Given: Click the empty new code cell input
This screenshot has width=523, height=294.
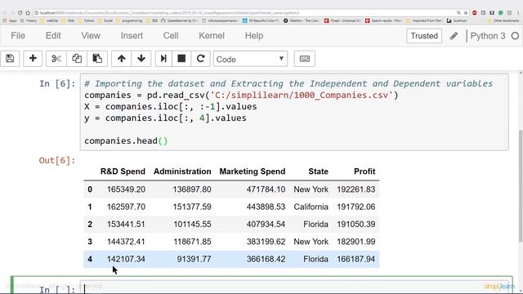Looking at the screenshot, I should pos(294,287).
